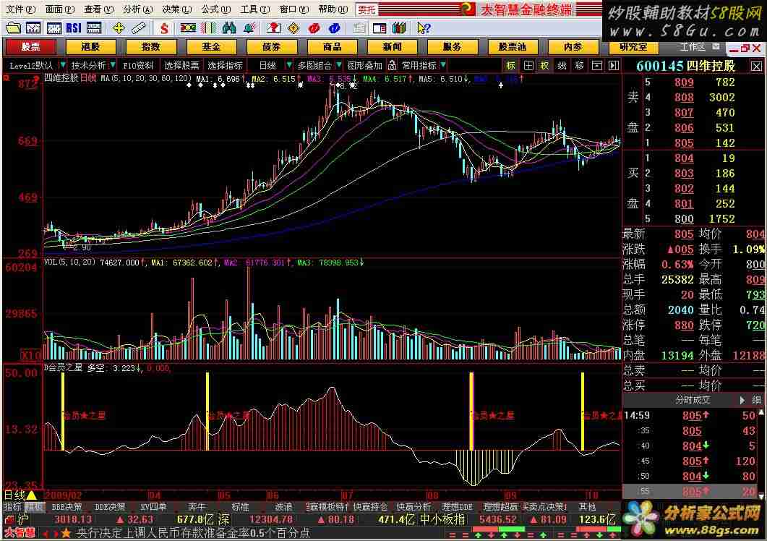Close the 600145 quote panel

click(x=755, y=65)
